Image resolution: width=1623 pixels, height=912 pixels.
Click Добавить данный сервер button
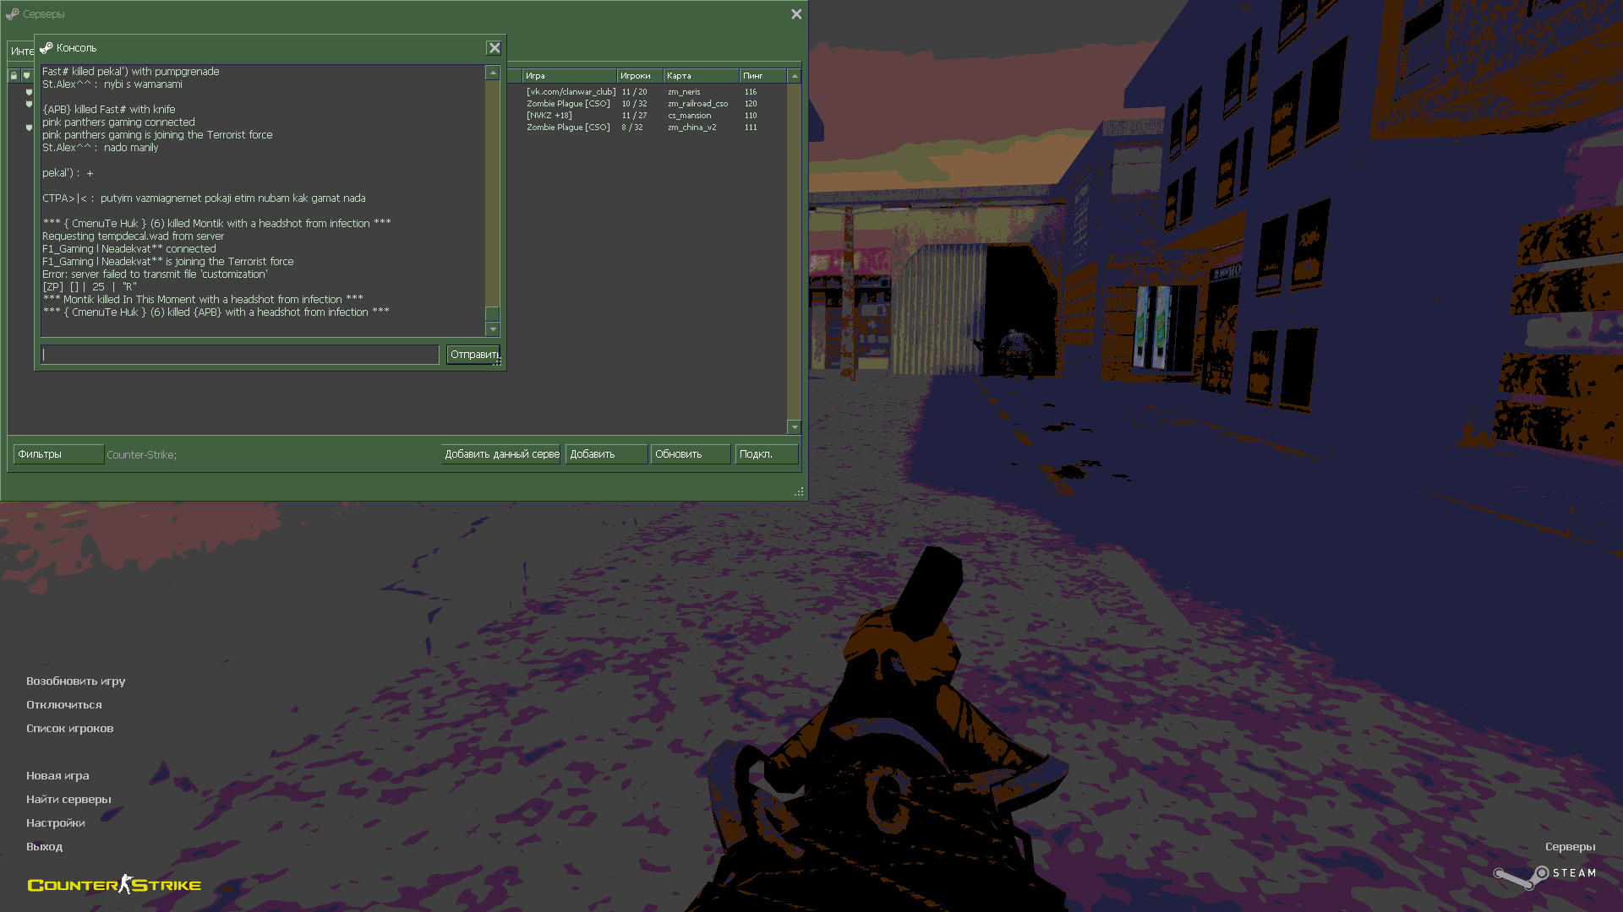pos(501,454)
